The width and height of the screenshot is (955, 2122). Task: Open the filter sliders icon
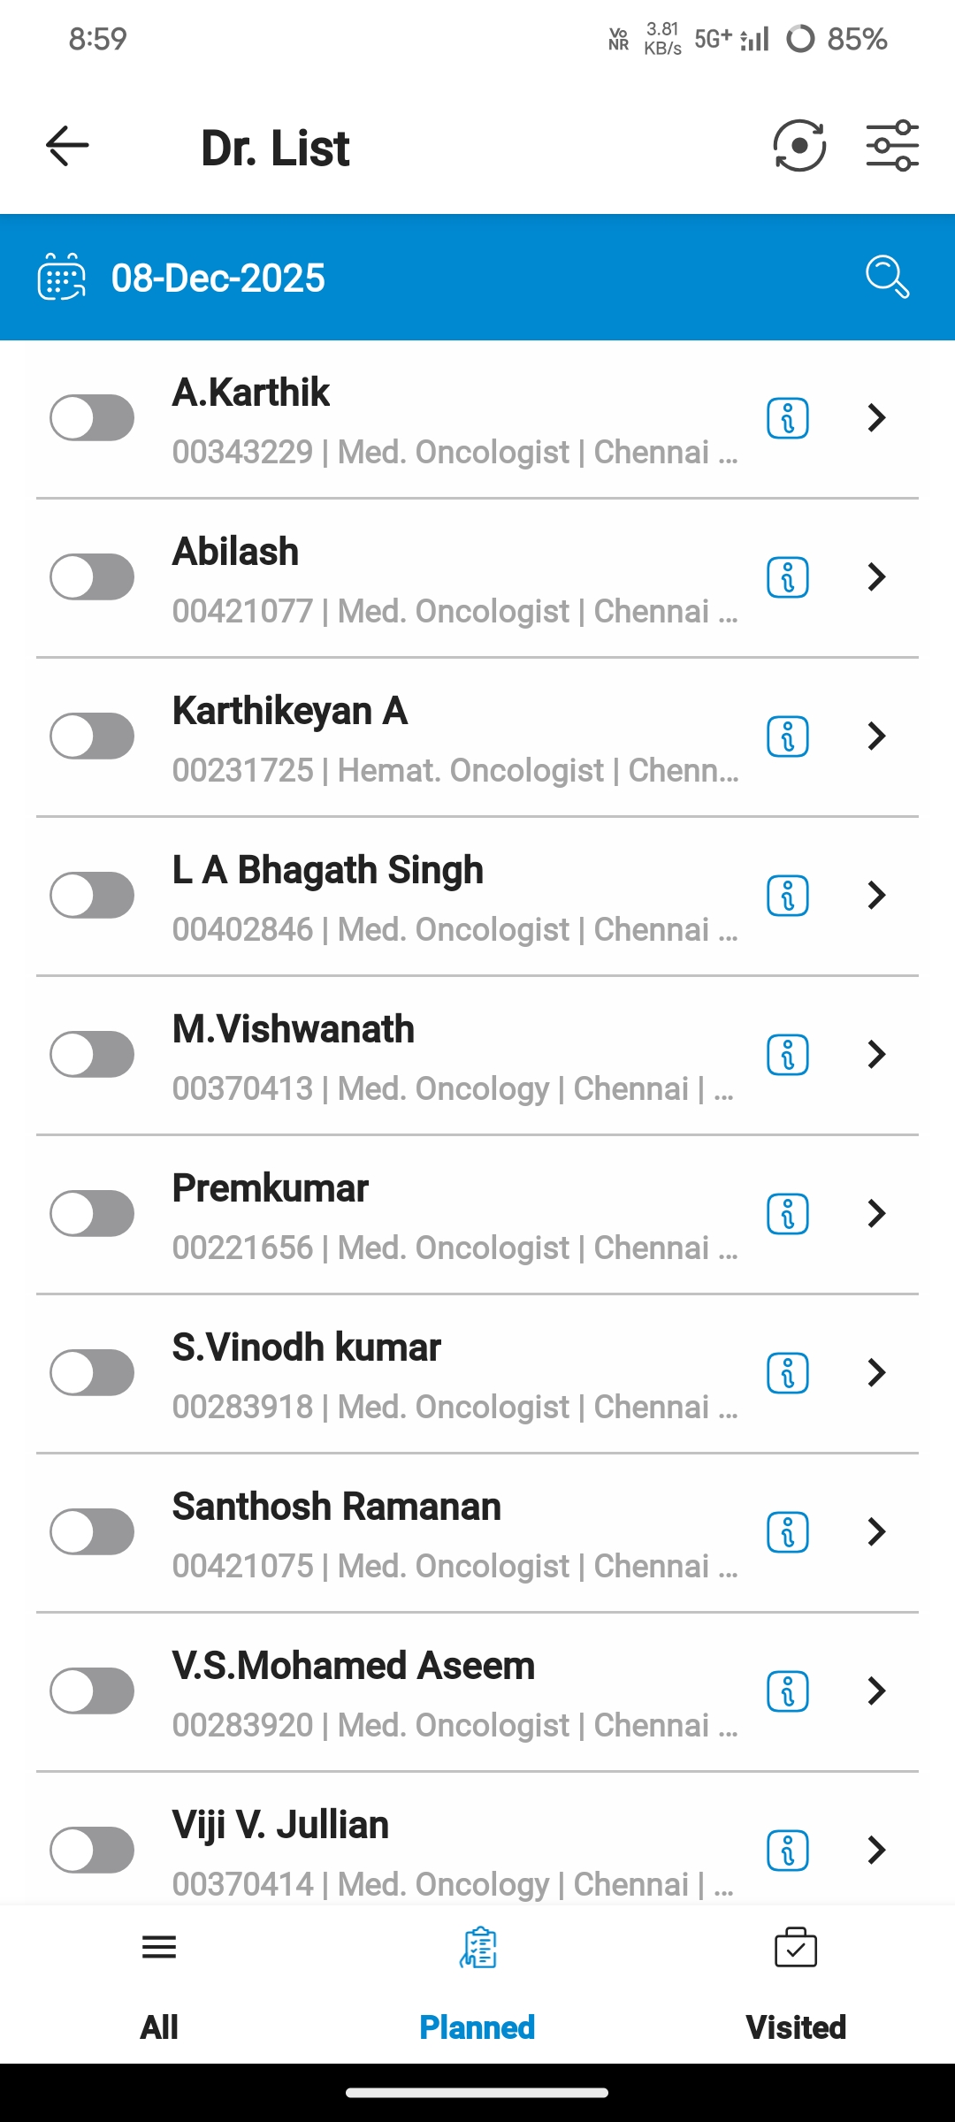pos(891,146)
